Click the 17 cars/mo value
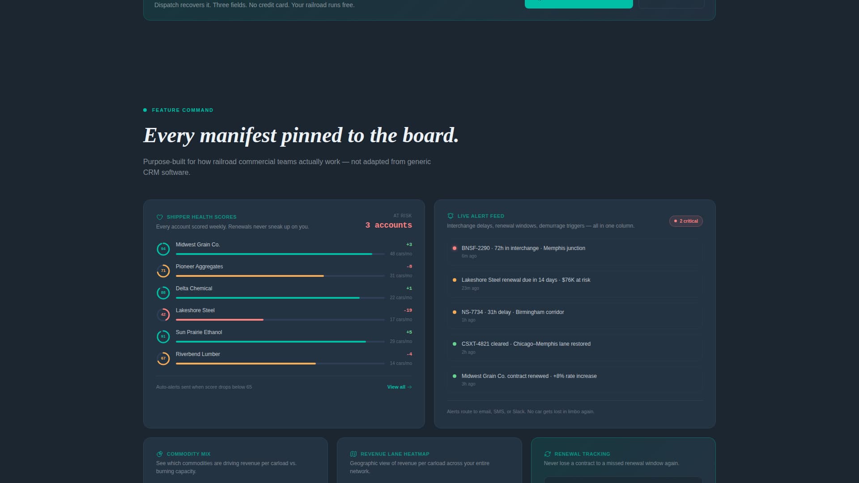 [x=401, y=320]
